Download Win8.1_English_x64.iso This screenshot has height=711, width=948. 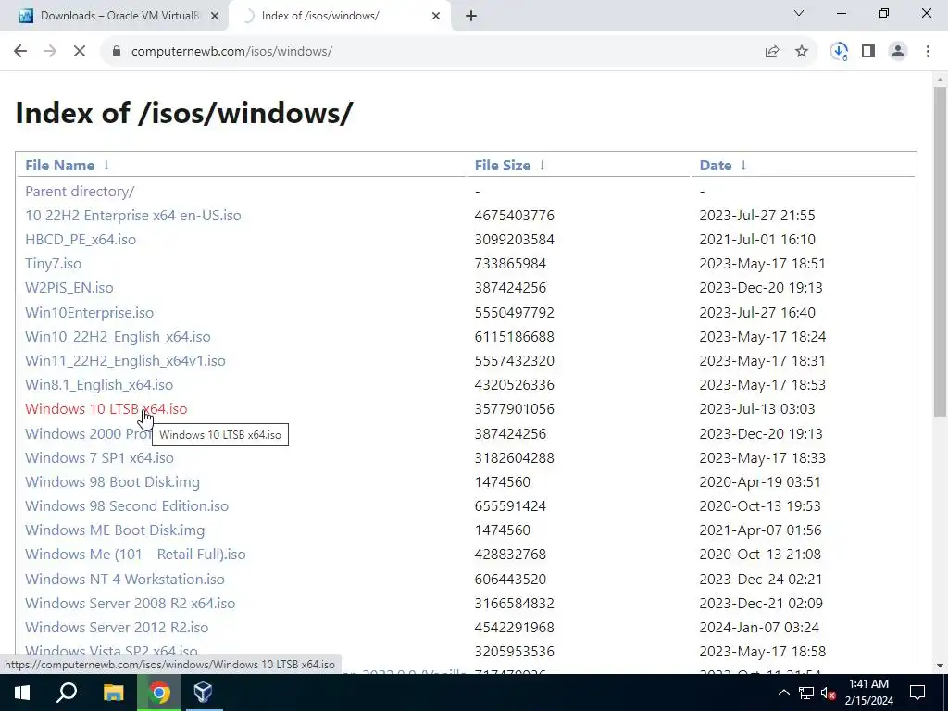(x=99, y=385)
